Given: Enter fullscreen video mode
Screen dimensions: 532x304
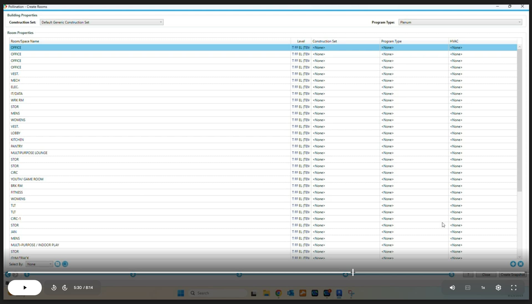Looking at the screenshot, I should 513,288.
